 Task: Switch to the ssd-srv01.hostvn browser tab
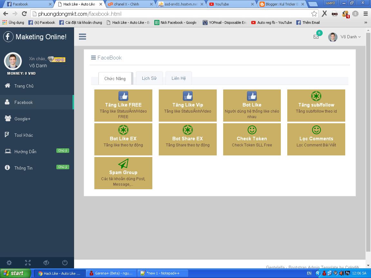pyautogui.click(x=181, y=4)
